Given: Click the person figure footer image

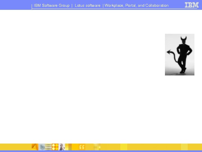Looking at the screenshot, I should pyautogui.click(x=62, y=147).
